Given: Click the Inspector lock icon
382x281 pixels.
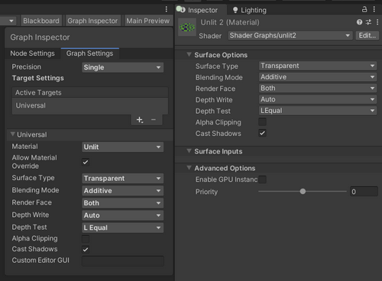Looking at the screenshot, I should [364, 9].
